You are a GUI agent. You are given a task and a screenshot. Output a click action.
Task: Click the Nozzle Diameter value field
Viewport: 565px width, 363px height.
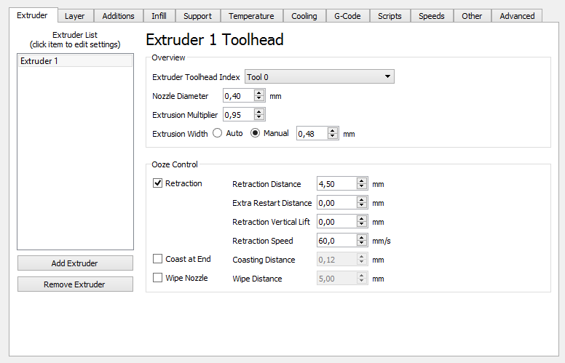239,96
